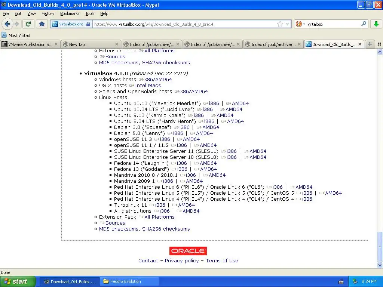Open the Terms of Use footer link
This screenshot has height=287, width=383.
point(222,260)
